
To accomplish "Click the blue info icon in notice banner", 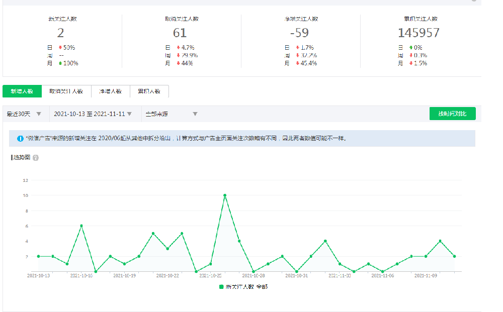I will (20, 139).
